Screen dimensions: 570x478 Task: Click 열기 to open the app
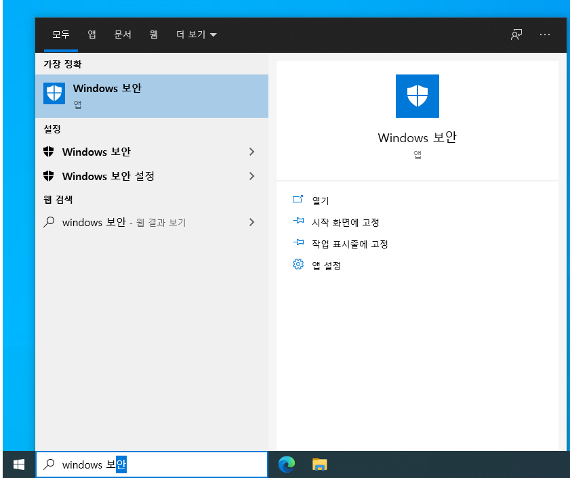(x=321, y=200)
